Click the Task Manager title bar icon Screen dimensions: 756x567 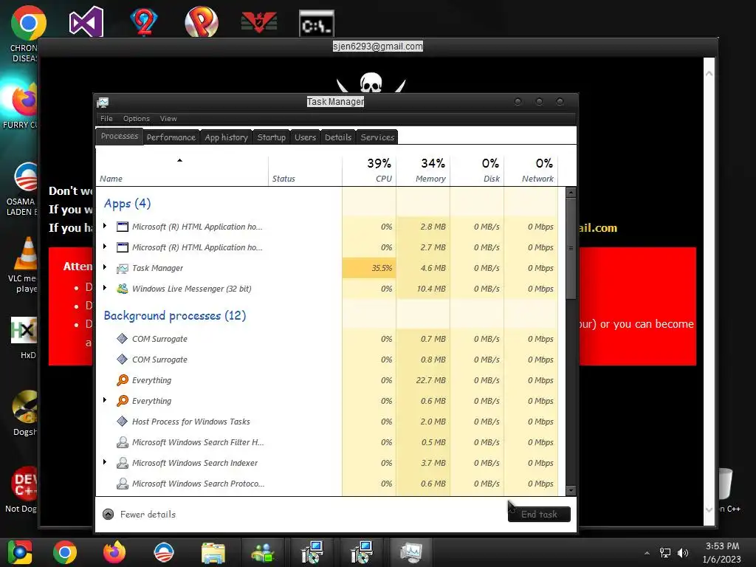[103, 102]
